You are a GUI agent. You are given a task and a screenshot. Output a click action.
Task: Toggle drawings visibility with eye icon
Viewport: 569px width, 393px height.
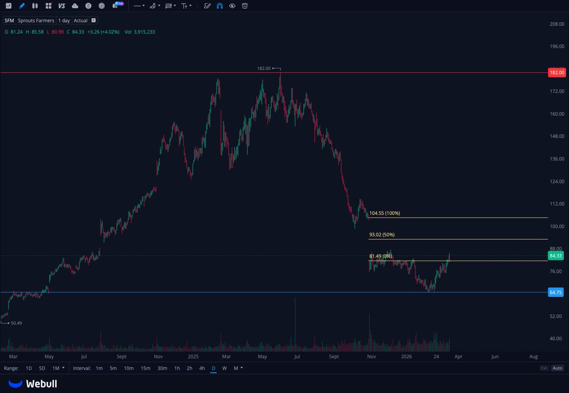(232, 6)
